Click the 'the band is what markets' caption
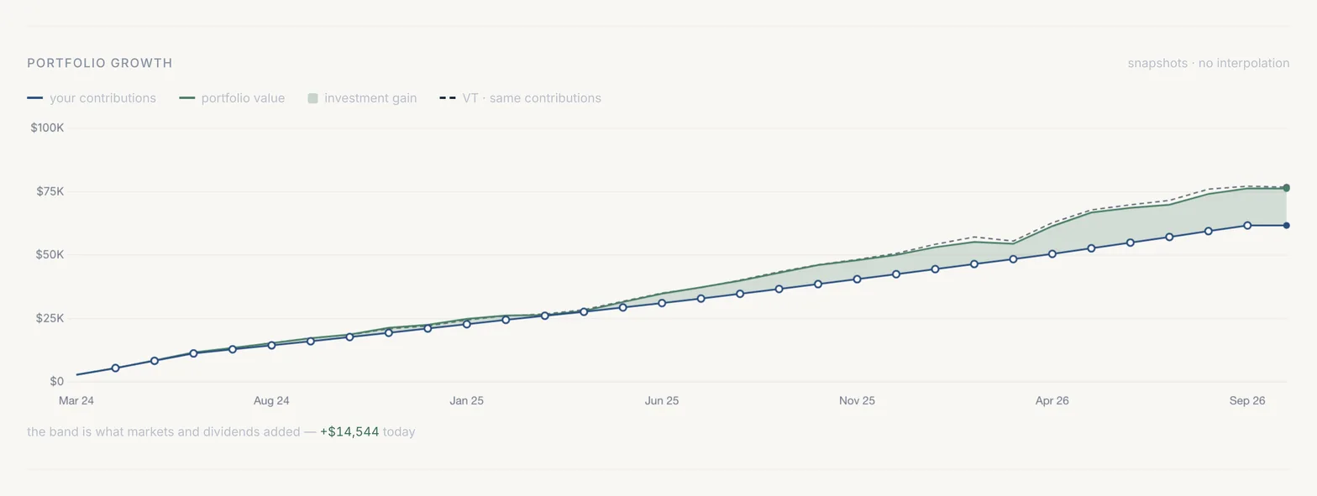 (x=221, y=432)
